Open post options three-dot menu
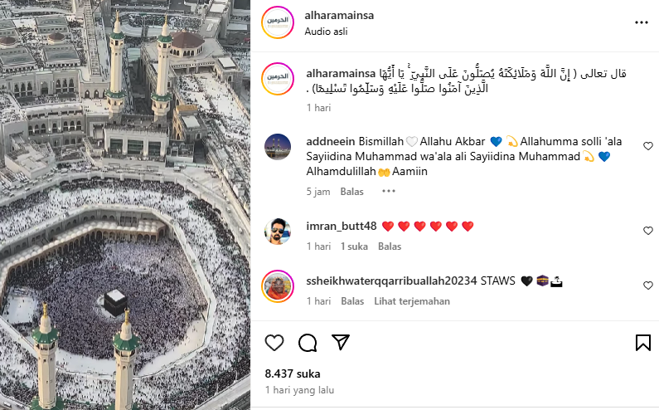This screenshot has height=410, width=659. point(642,22)
